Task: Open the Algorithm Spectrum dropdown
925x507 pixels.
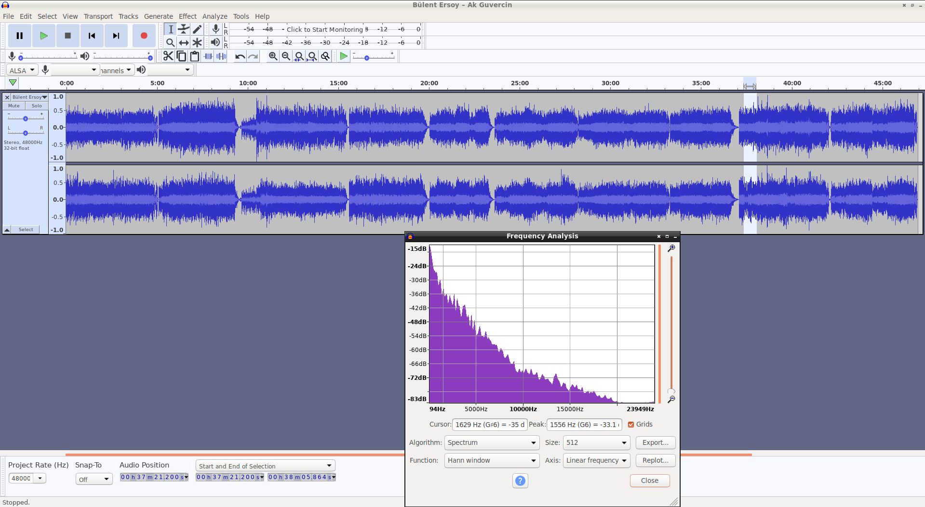Action: tap(492, 442)
